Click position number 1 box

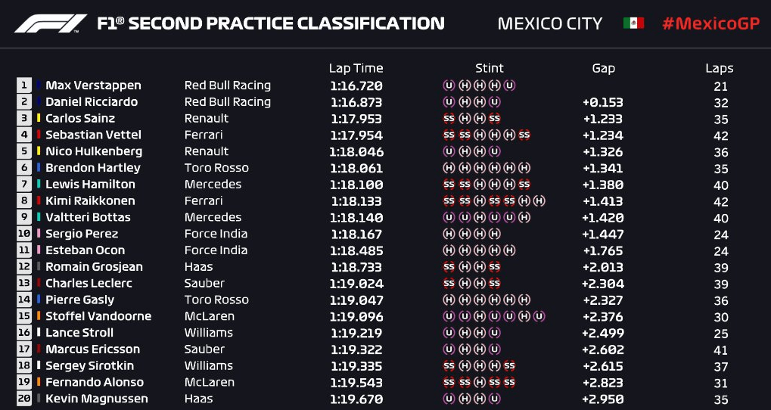point(23,85)
